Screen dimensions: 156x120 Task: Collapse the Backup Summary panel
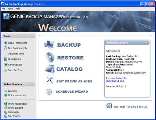pos(146,43)
